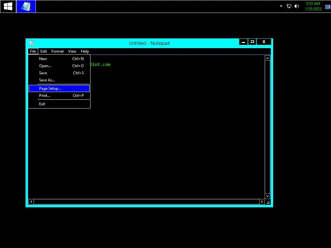Close the Notepad window

point(264,42)
